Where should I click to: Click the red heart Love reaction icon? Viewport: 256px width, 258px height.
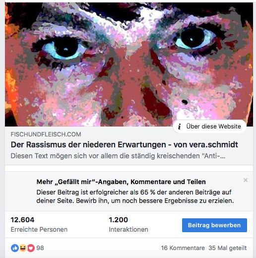coord(31,248)
